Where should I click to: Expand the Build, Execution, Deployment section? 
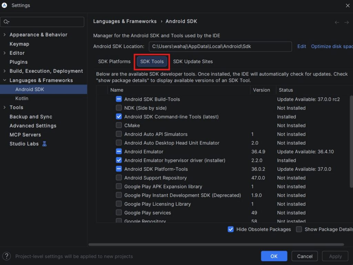[x=4, y=71]
